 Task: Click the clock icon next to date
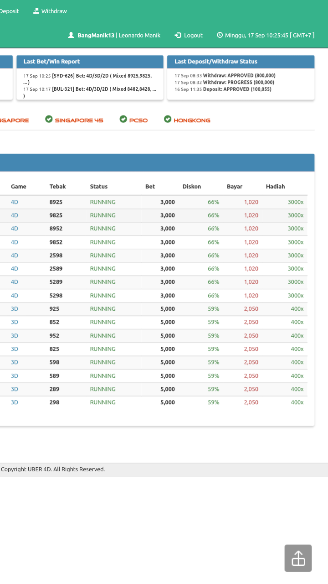point(220,35)
